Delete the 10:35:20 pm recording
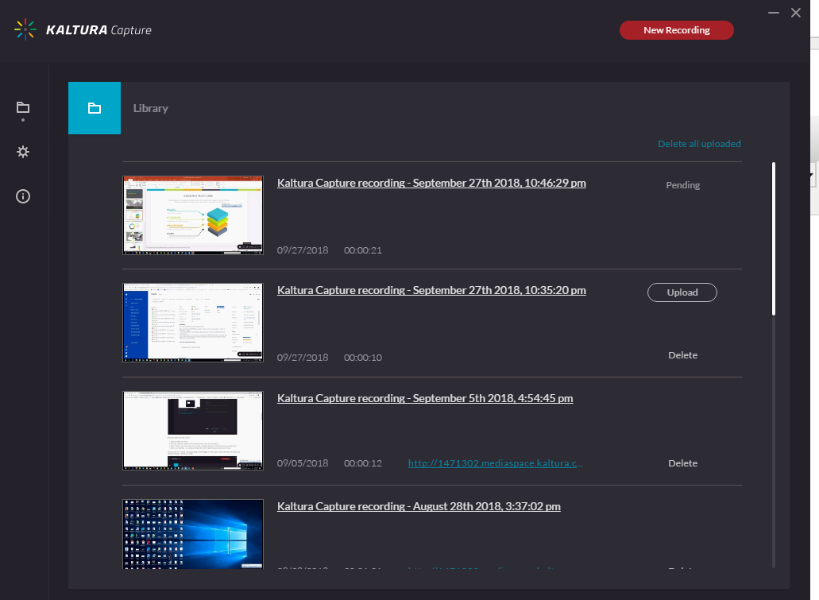819x600 pixels. tap(682, 355)
